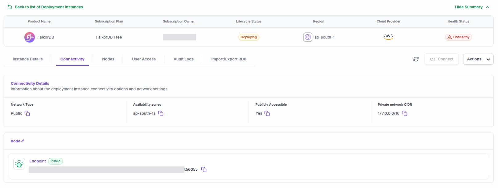Click the FalkorDB product logo

point(30,37)
